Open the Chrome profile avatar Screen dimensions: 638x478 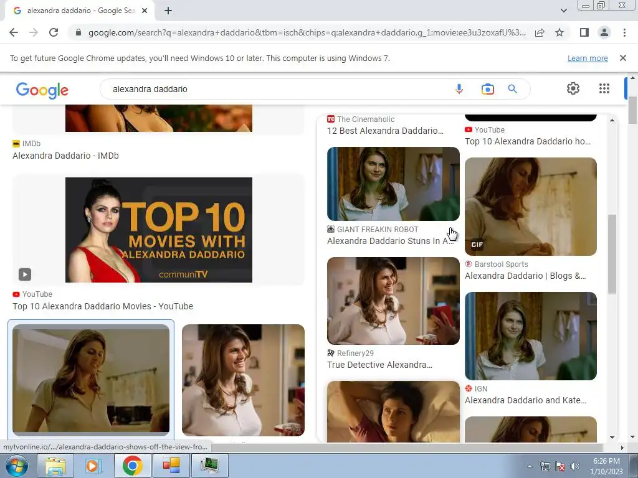click(604, 32)
